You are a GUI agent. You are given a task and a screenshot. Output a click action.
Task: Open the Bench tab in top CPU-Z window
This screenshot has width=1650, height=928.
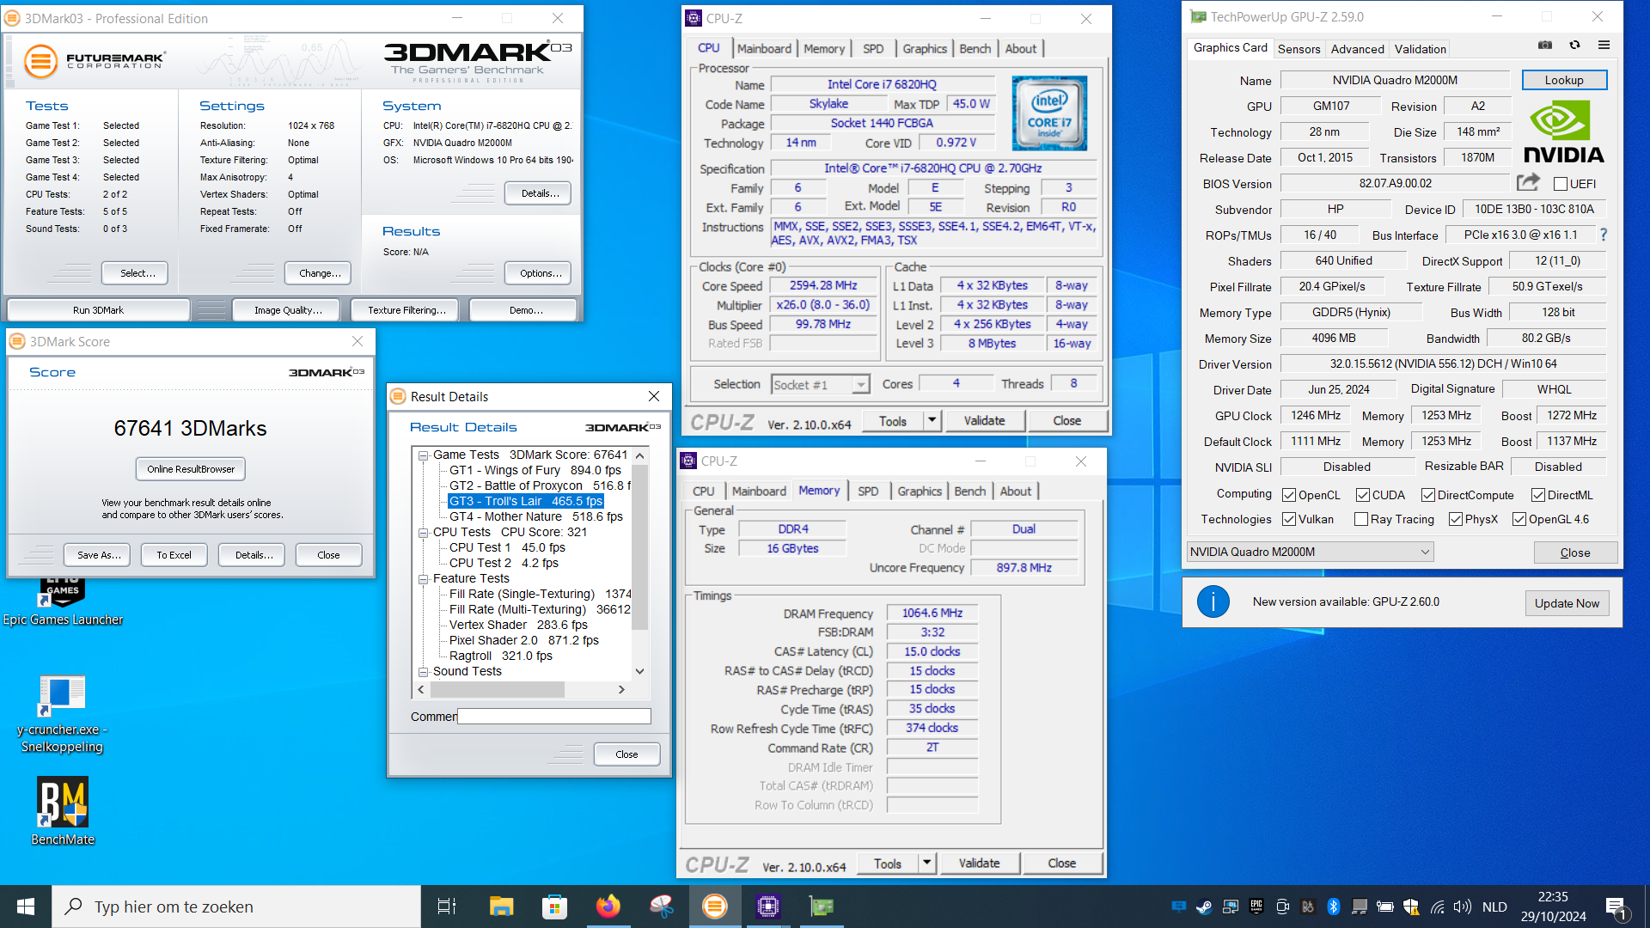(975, 49)
